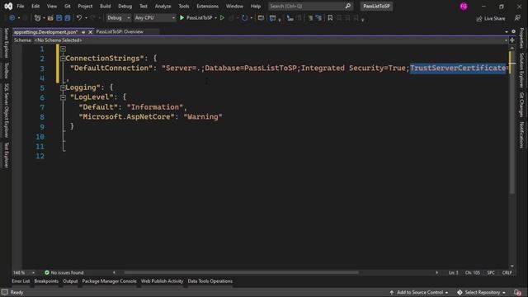528x297 pixels.
Task: Click the bookmark toolbar icon
Action: (330, 18)
